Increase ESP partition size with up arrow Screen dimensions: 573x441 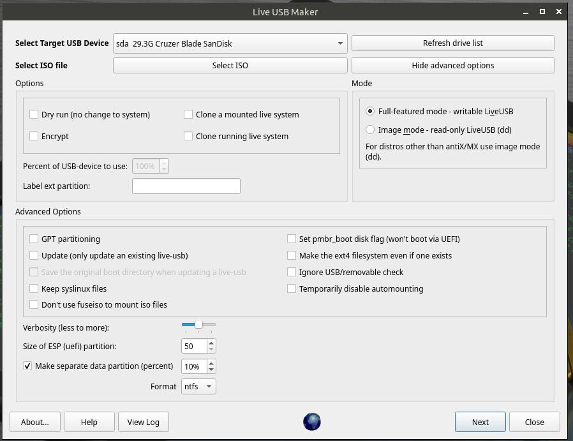pos(211,343)
